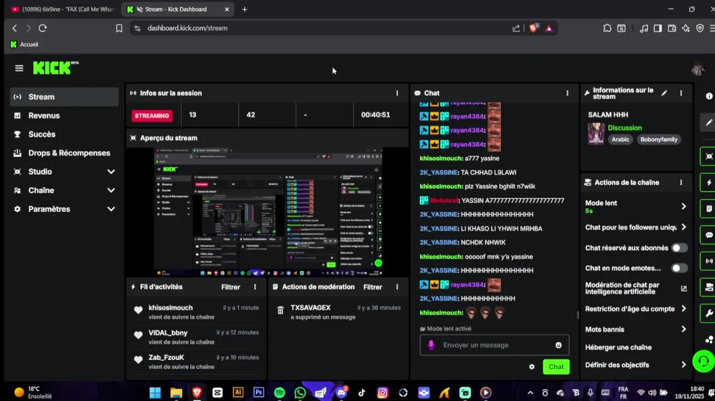Screen dimensions: 715x401
Task: Open the hamburger menu beside the Kick logo
Action: [x=20, y=68]
